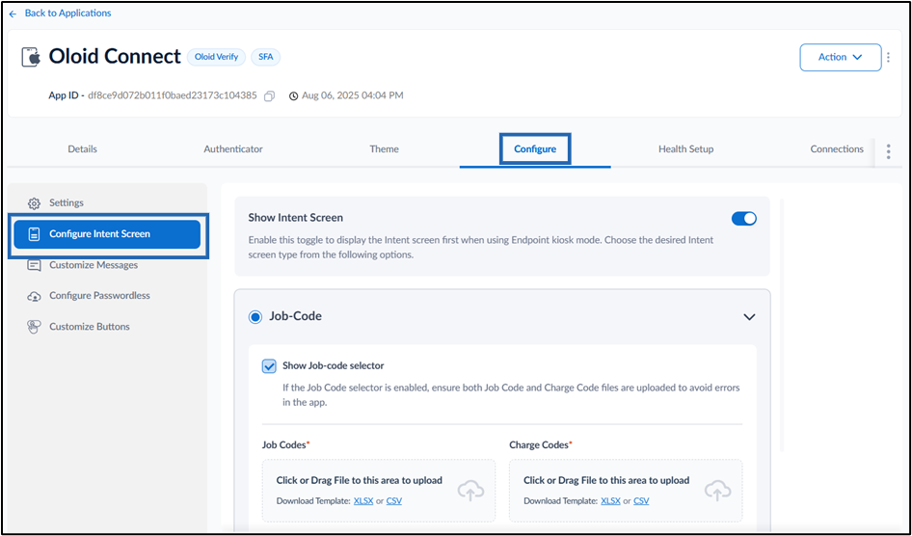
Task: Click Back to Applications link
Action: [67, 13]
